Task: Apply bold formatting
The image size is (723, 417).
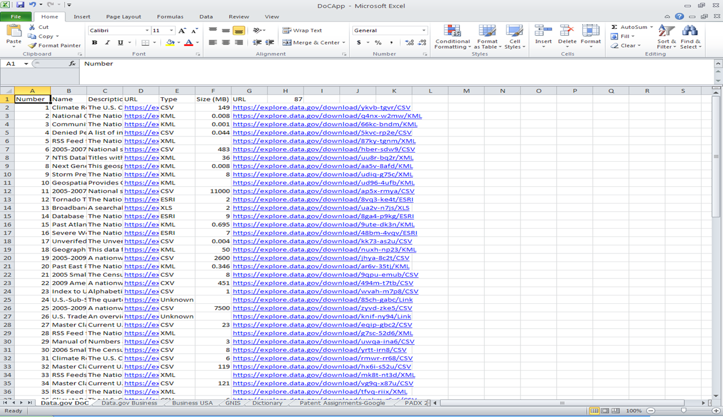Action: coord(94,42)
